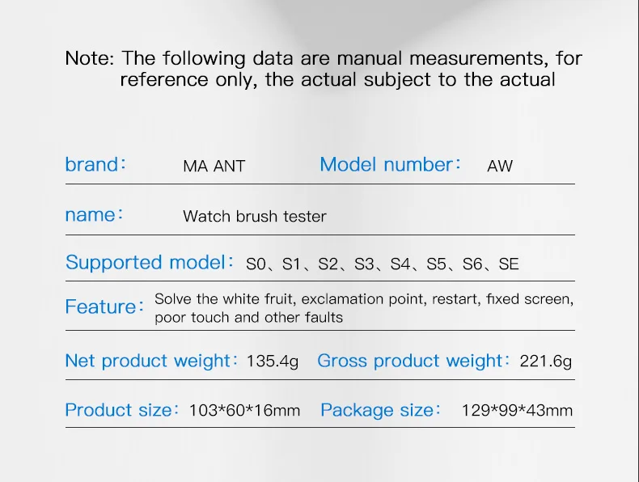This screenshot has width=639, height=482.
Task: Select the "Watch brush tester" text
Action: pos(255,217)
